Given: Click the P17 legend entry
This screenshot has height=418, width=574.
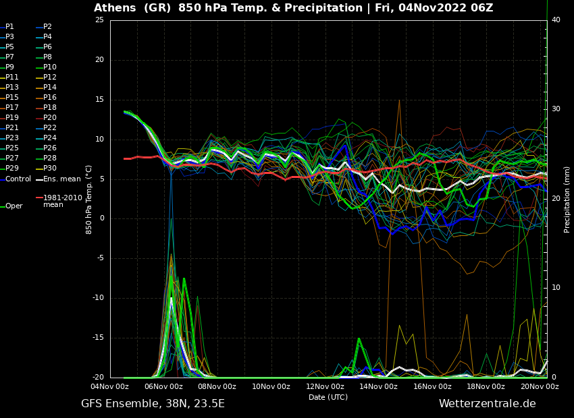Looking at the screenshot, I should tap(9, 107).
